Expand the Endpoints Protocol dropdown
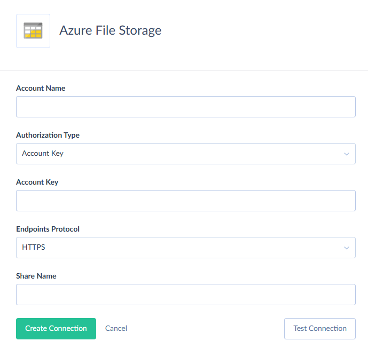Image resolution: width=368 pixels, height=357 pixels. (185, 248)
